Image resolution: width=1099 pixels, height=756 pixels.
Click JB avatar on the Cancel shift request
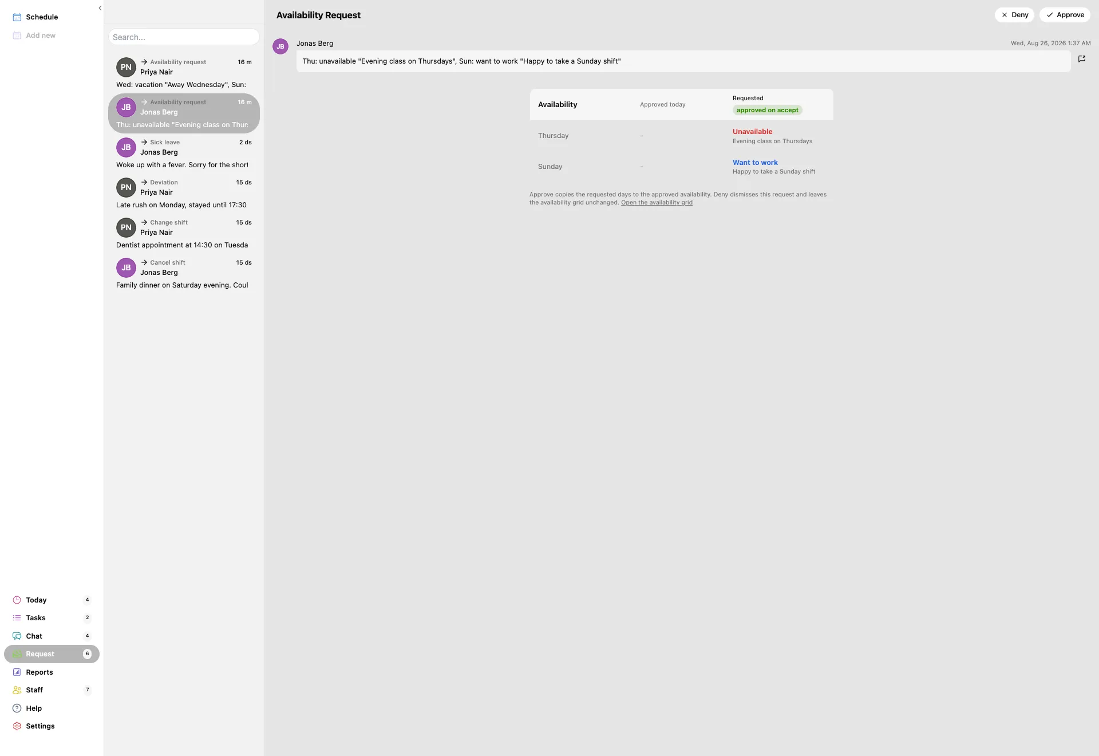(126, 267)
